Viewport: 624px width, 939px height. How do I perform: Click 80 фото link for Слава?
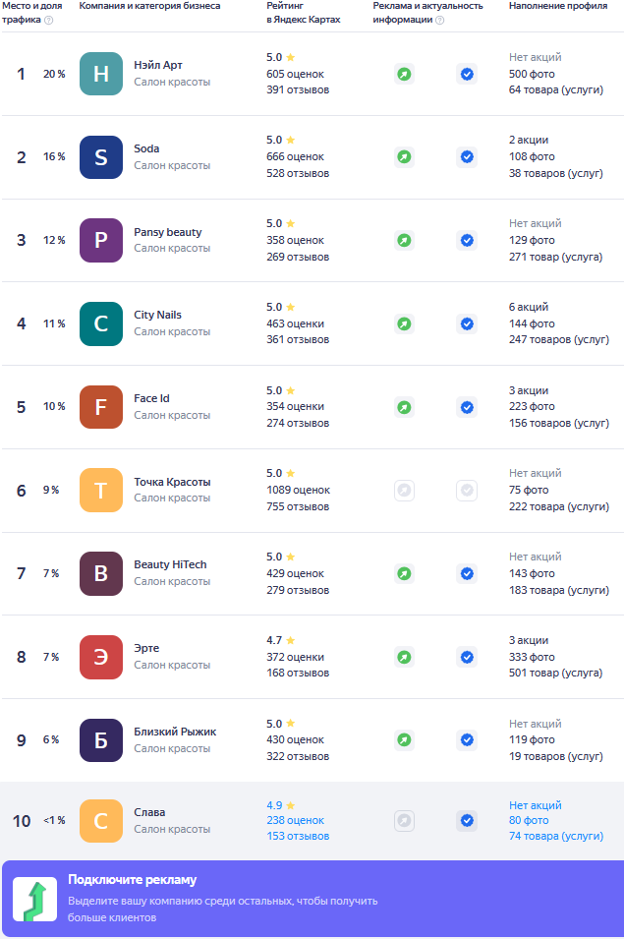tap(529, 820)
